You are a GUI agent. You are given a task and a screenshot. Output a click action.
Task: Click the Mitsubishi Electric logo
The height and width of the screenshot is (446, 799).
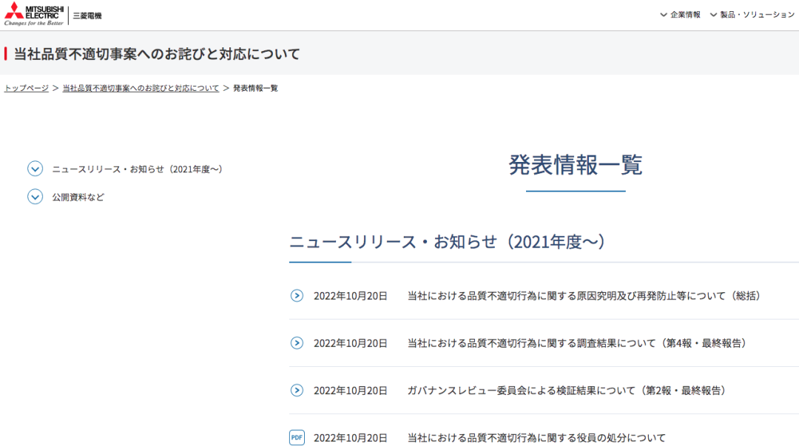34,14
